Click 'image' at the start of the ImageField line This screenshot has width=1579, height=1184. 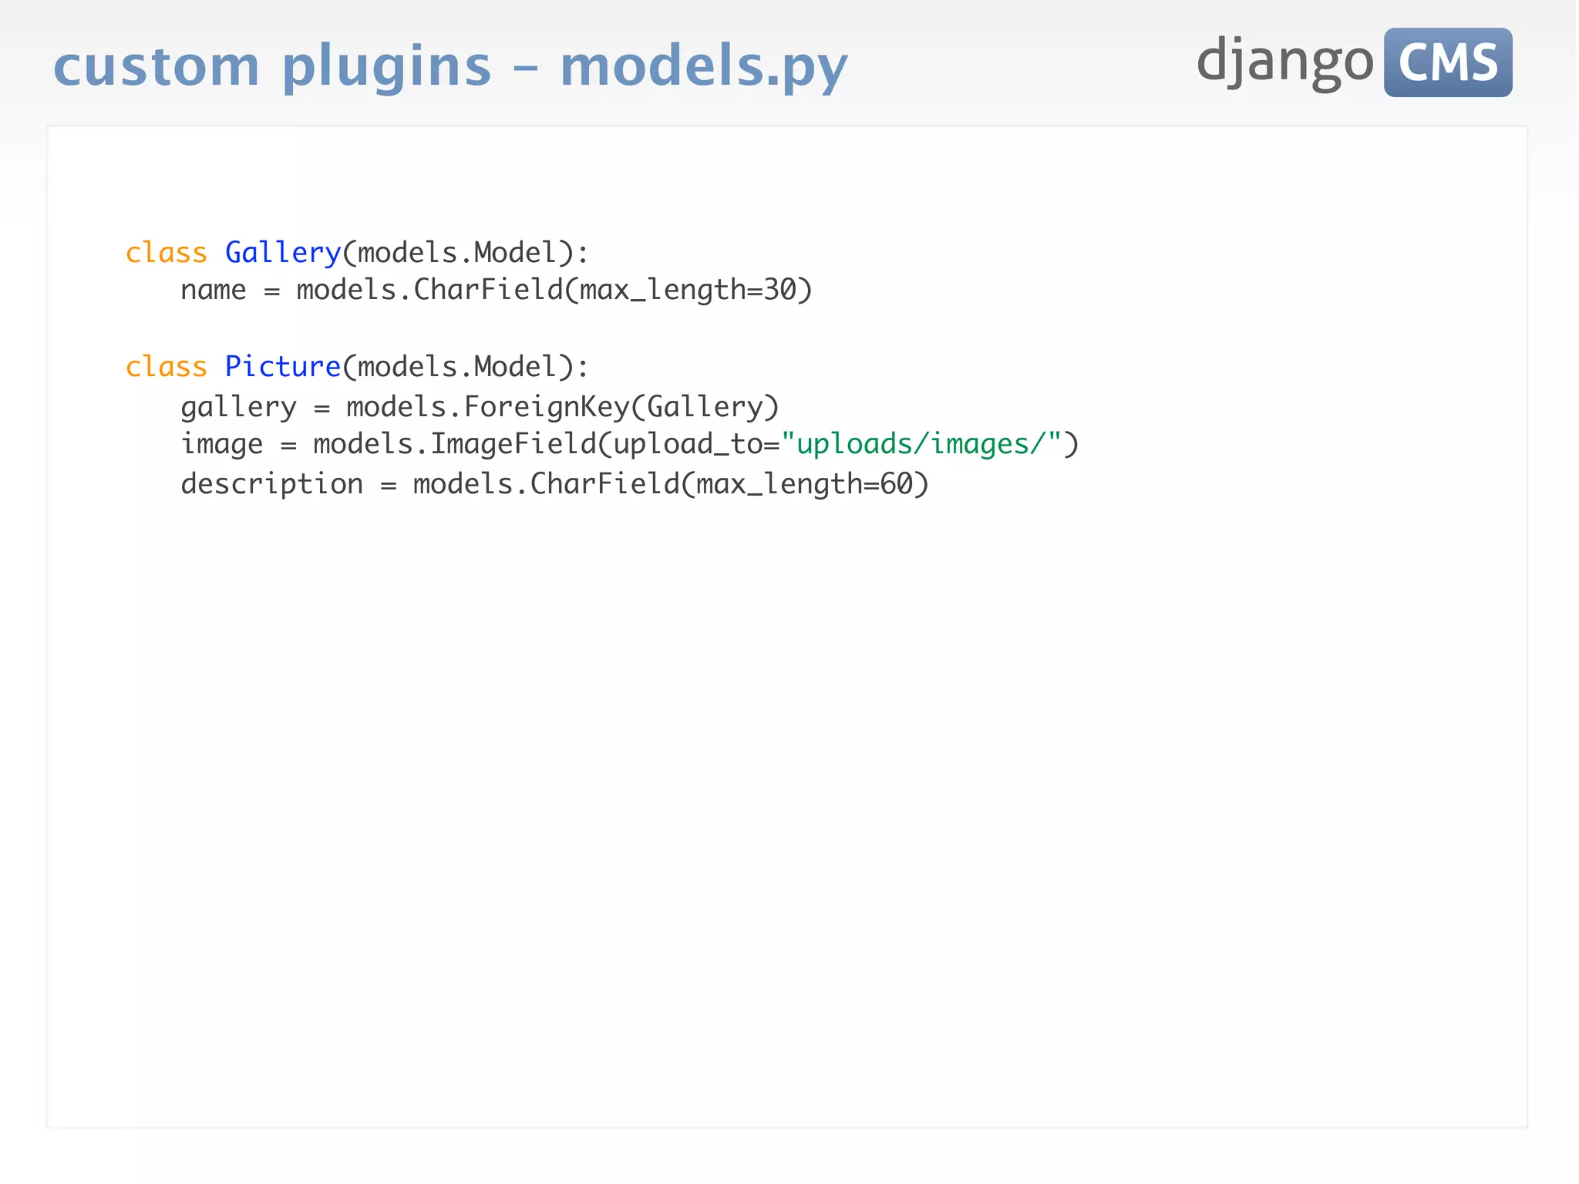(222, 445)
